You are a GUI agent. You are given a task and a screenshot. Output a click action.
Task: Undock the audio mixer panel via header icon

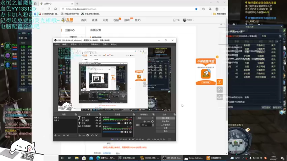[133, 114]
